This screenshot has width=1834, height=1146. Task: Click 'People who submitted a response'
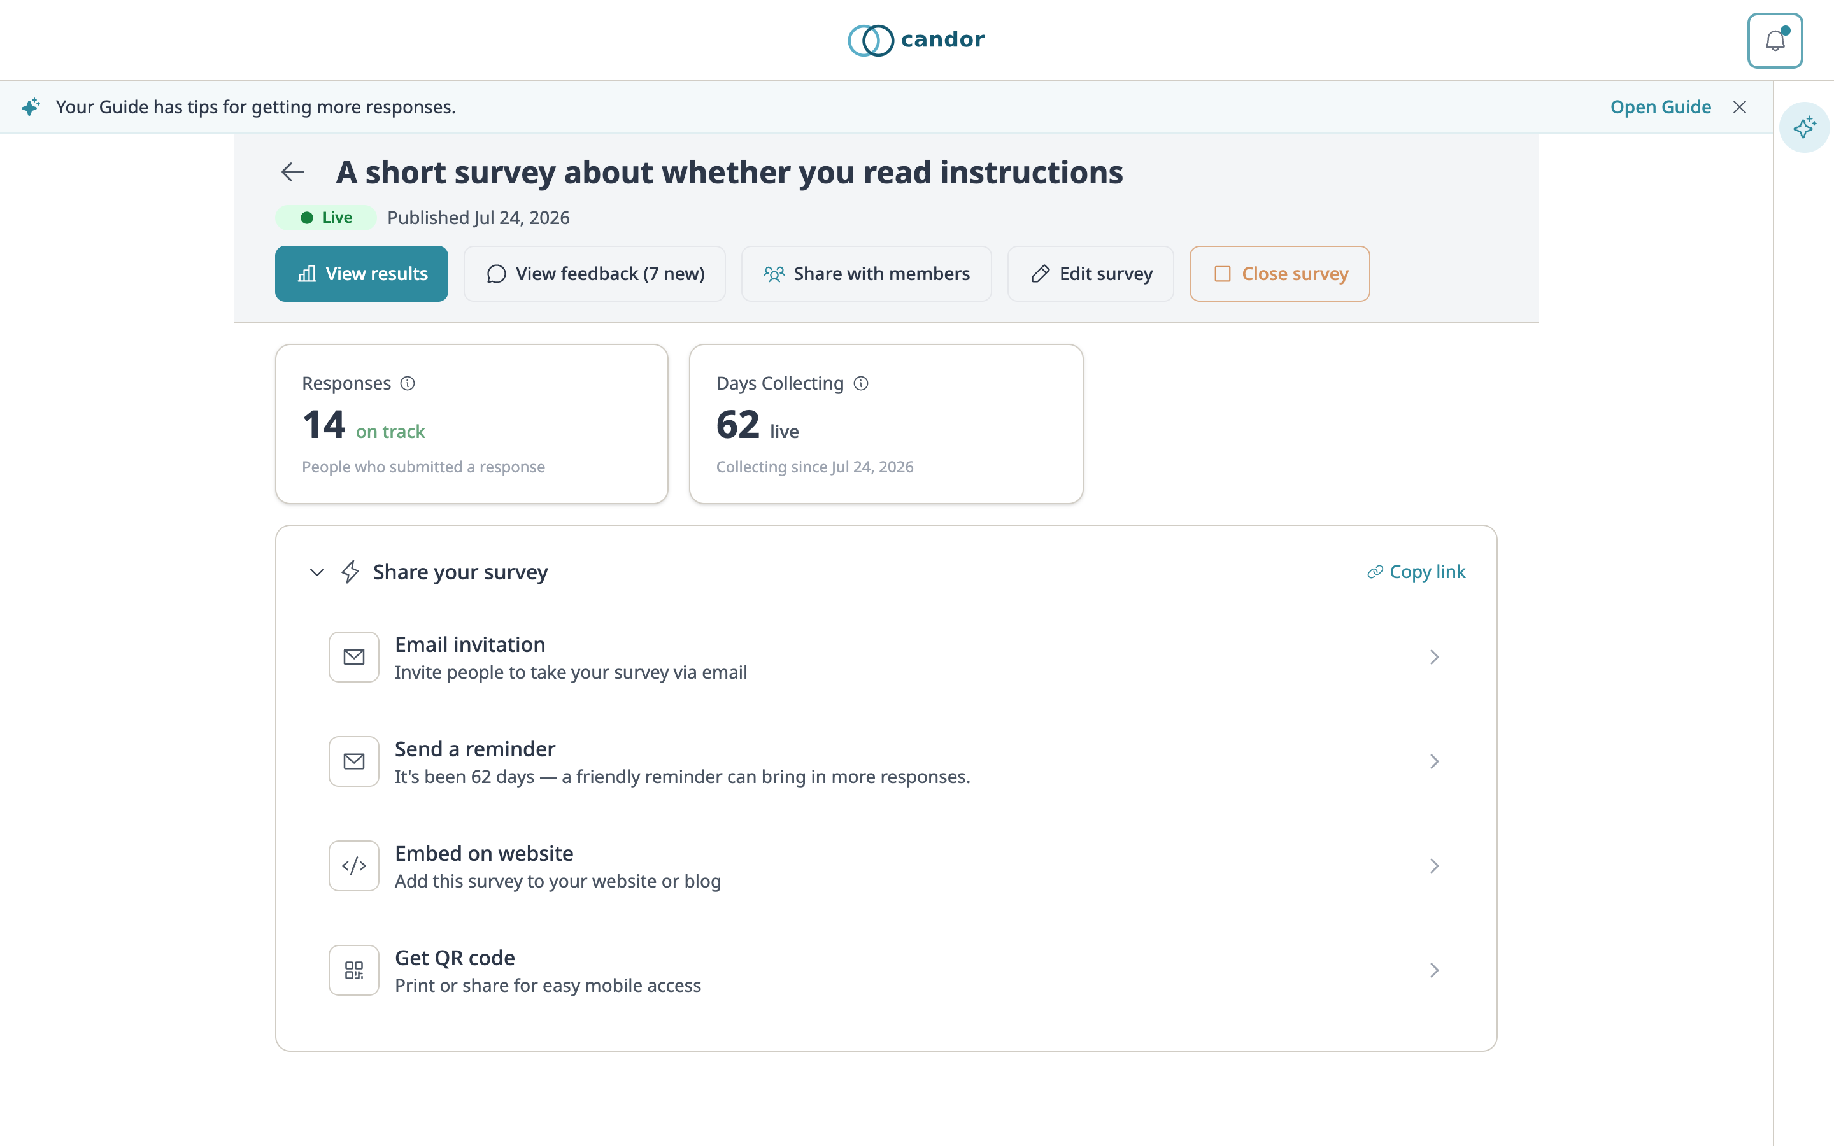423,467
